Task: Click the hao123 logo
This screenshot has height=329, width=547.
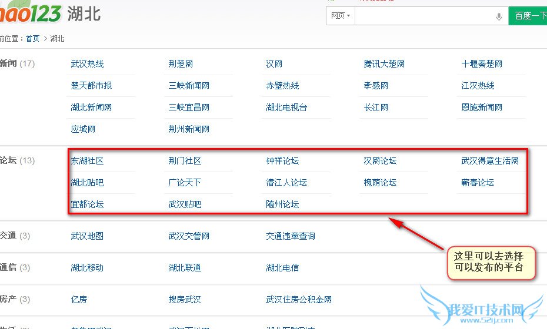Action: (29, 12)
